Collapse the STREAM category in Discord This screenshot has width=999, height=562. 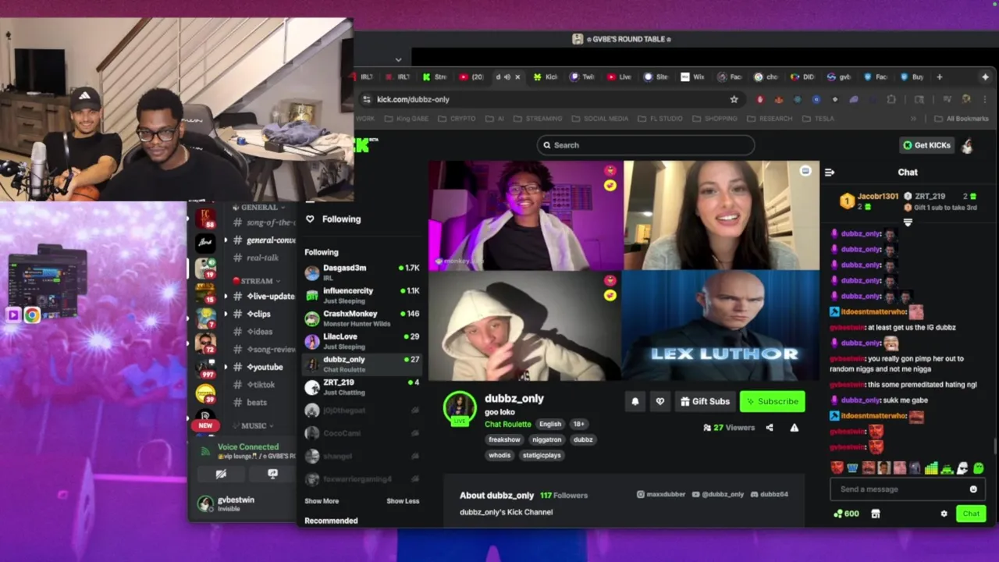point(257,281)
